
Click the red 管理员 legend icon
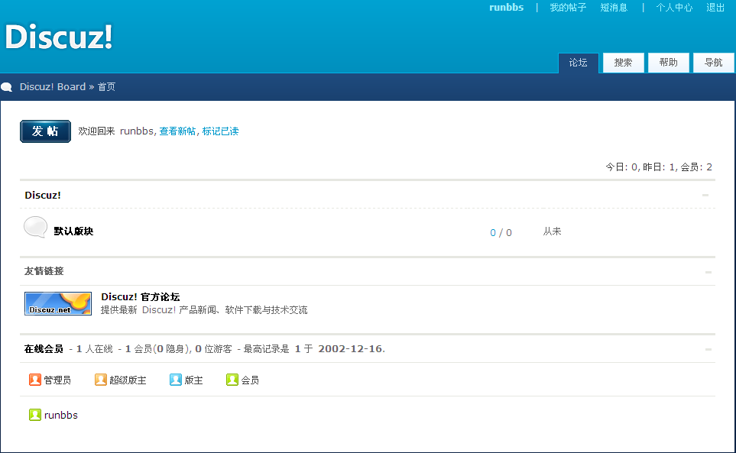[34, 380]
